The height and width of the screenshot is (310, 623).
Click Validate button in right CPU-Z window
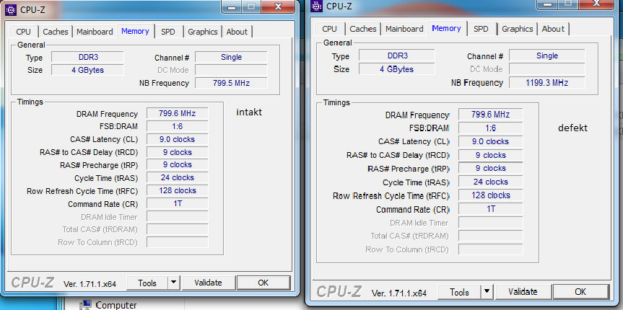click(523, 292)
